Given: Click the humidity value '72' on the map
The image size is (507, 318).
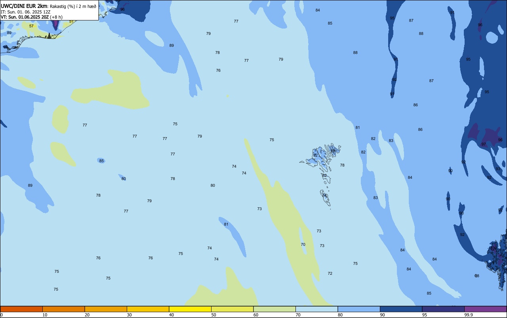Looking at the screenshot, I should pos(330,274).
